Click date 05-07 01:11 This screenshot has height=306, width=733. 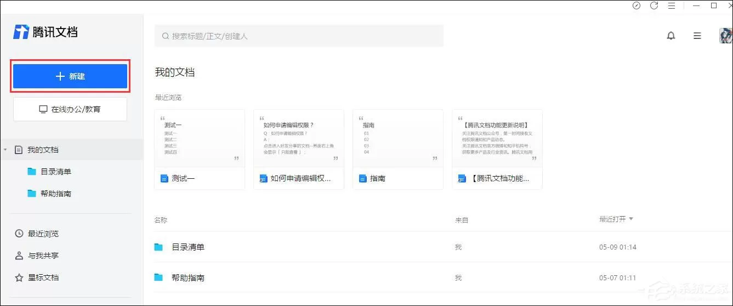click(618, 278)
